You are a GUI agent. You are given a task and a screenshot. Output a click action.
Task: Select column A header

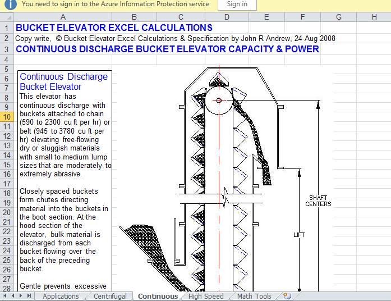[62, 17]
